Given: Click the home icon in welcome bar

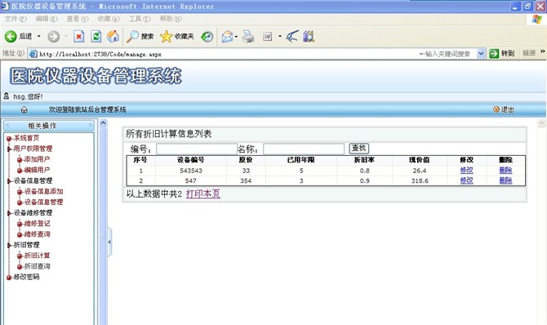Looking at the screenshot, I should (x=24, y=109).
